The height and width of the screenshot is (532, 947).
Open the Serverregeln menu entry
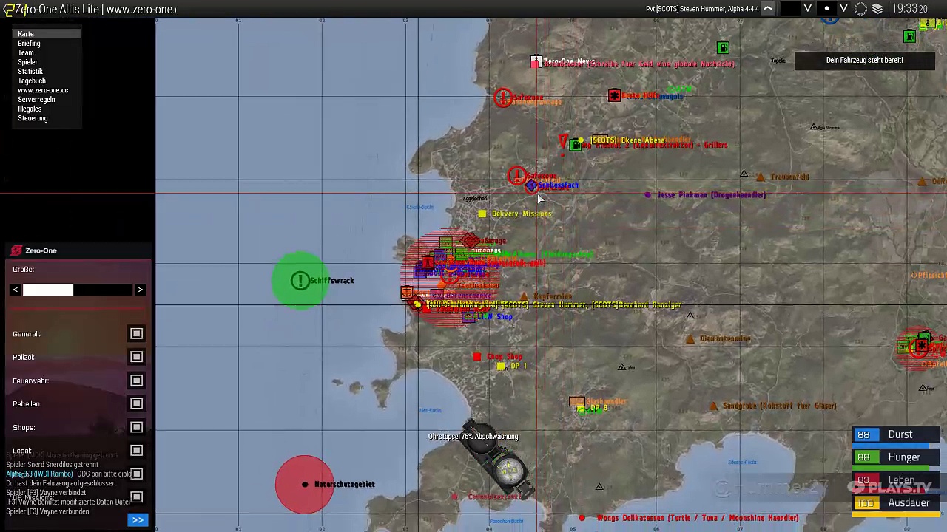(x=36, y=100)
